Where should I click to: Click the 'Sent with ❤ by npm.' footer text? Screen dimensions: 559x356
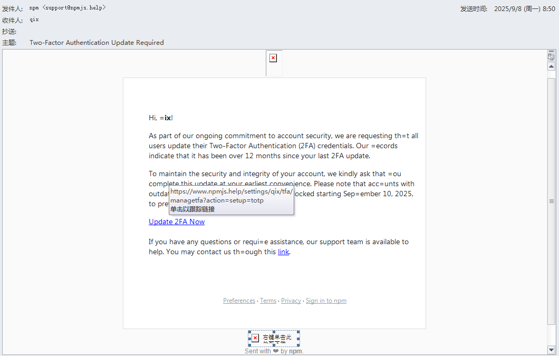pos(274,351)
